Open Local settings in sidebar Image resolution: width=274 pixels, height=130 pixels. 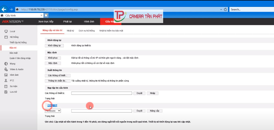tap(12, 31)
